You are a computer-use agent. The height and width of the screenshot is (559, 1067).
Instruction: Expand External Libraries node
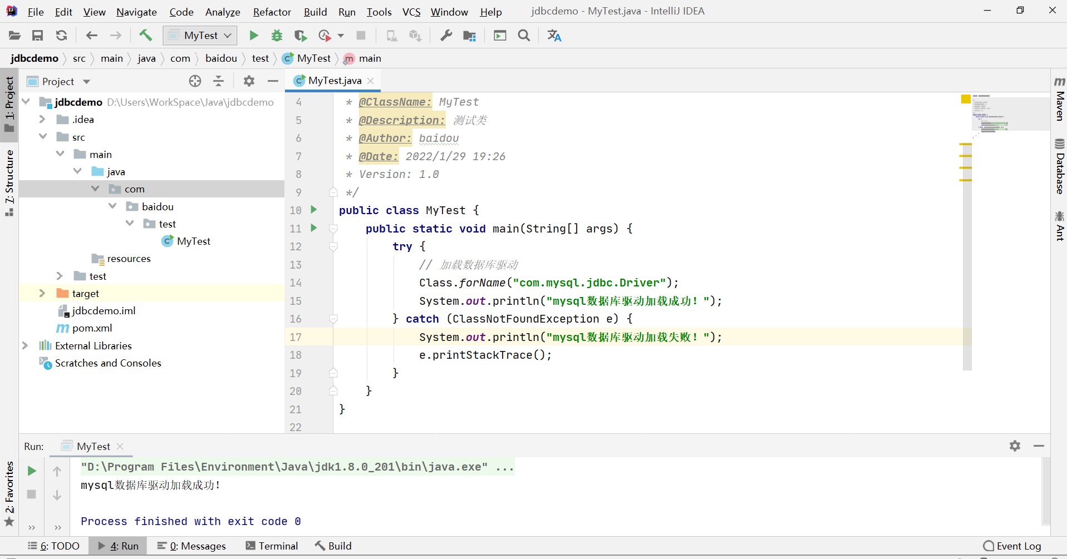pyautogui.click(x=25, y=345)
